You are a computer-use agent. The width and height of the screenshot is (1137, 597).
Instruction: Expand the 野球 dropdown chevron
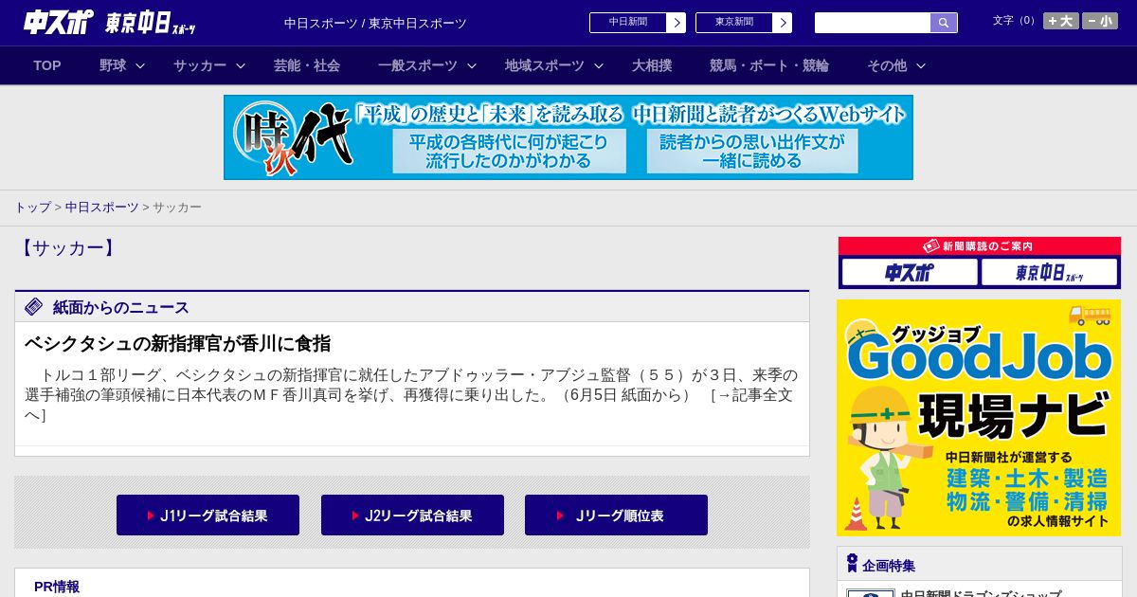pyautogui.click(x=140, y=65)
